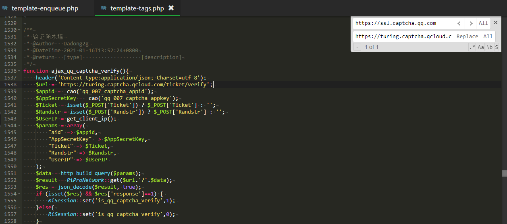Image resolution: width=507 pixels, height=224 pixels.
Task: Click All beside Replace to replace all
Action: 488,36
